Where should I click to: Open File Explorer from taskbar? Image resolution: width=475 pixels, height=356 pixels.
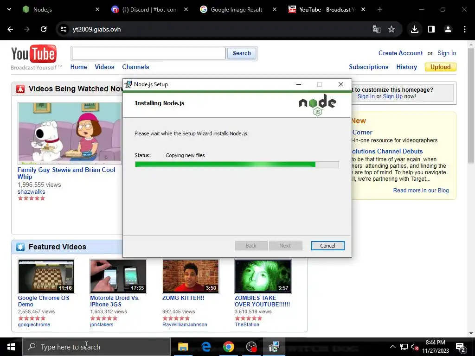coord(183,347)
